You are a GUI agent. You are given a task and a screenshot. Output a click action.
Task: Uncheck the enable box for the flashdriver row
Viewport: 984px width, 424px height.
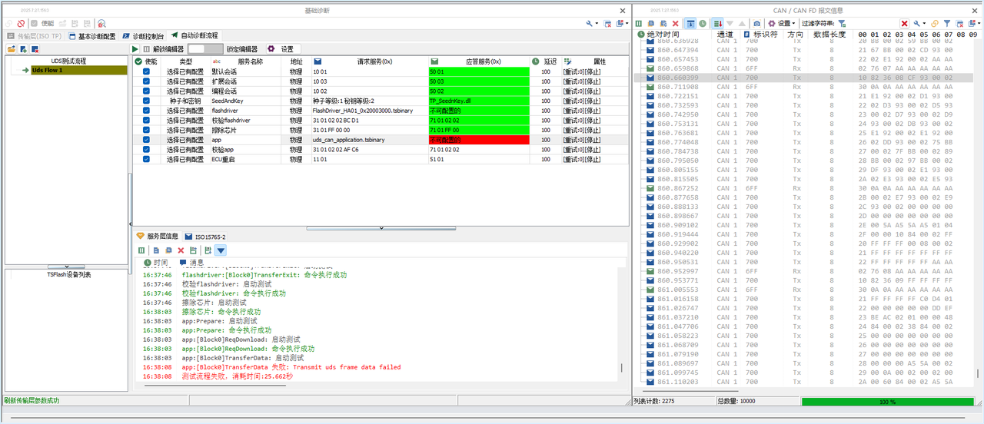[x=146, y=111]
